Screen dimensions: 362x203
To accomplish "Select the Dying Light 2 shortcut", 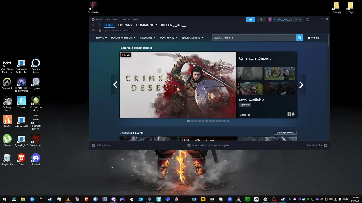I will tap(21, 140).
